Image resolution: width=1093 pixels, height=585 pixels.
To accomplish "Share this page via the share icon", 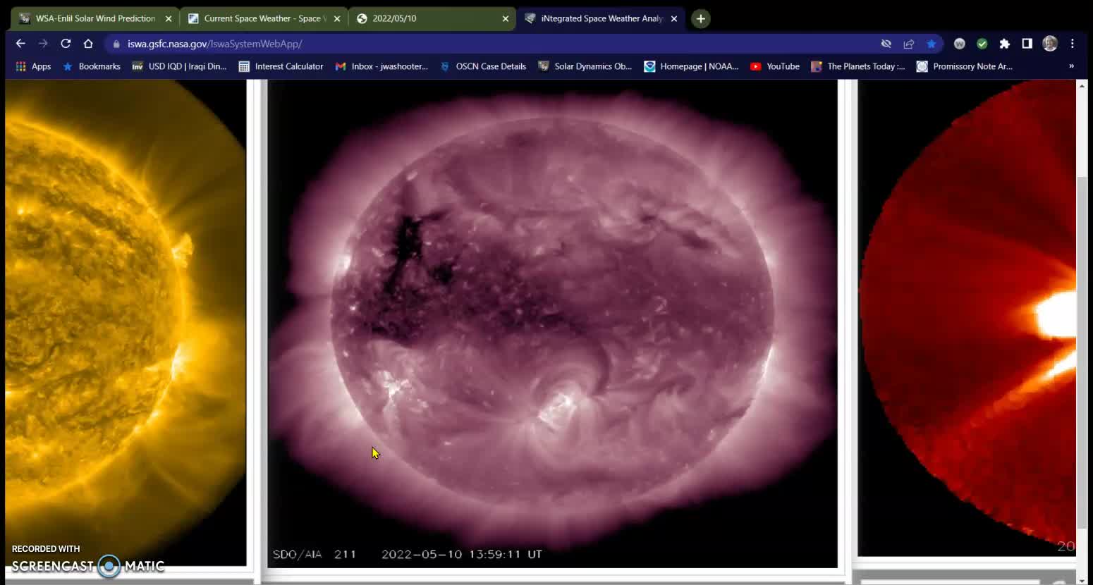I will point(908,44).
